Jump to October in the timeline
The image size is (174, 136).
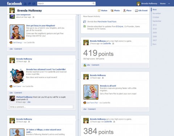pyautogui.click(x=156, y=17)
